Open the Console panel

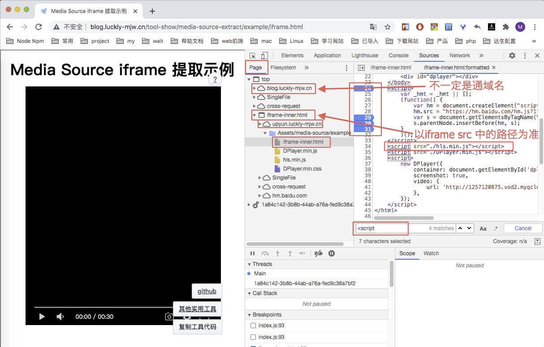click(x=398, y=56)
